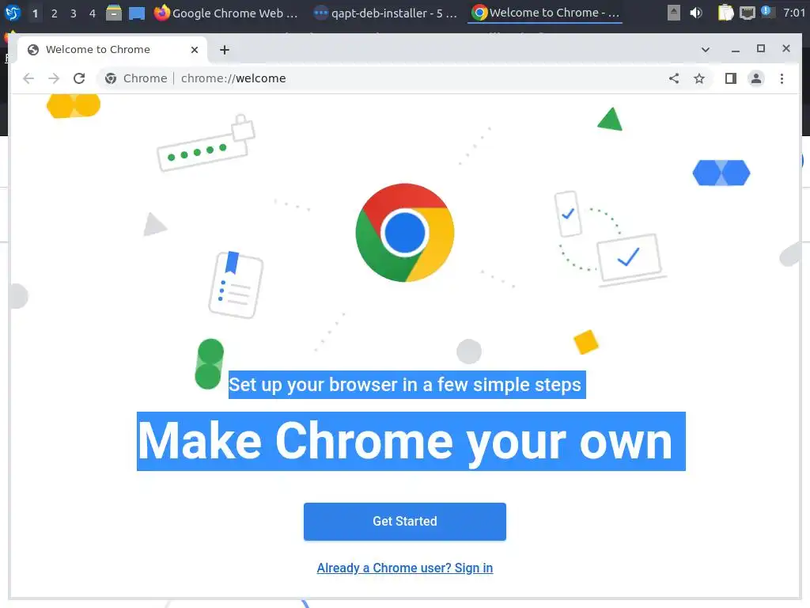Close the Welcome to Chrome tab
The image size is (810, 608).
195,50
